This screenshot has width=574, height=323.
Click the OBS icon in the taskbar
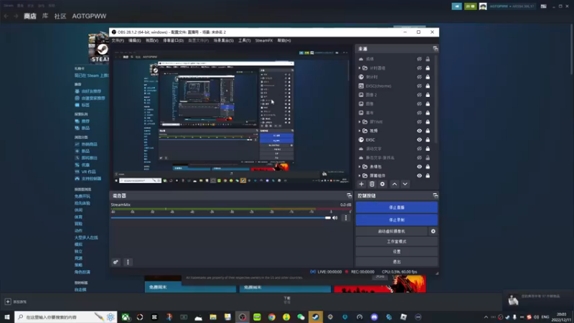243,317
